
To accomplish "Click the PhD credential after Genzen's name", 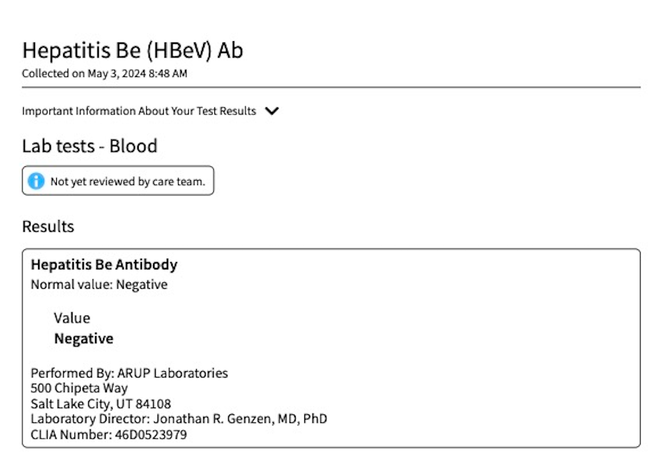I will 316,419.
